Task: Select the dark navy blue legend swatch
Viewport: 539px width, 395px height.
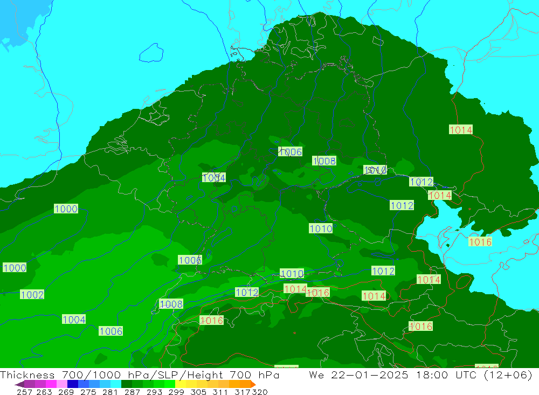Action: tap(73, 384)
